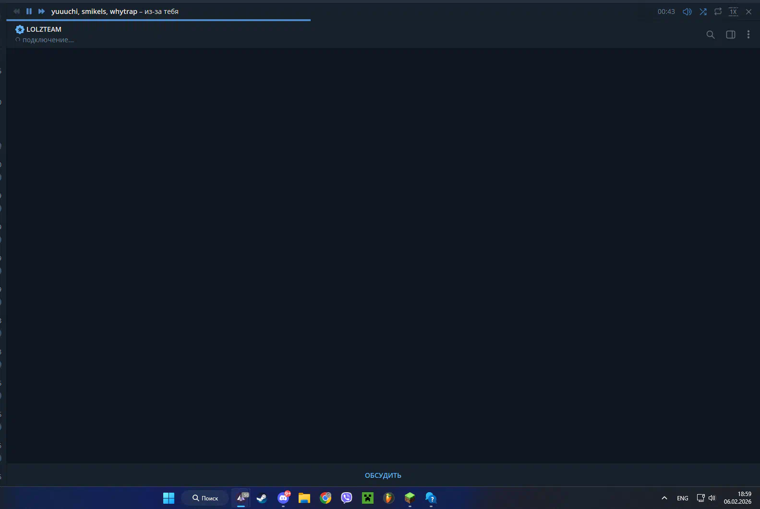Switch the ENG input language
Image resolution: width=760 pixels, height=509 pixels.
[x=682, y=498]
